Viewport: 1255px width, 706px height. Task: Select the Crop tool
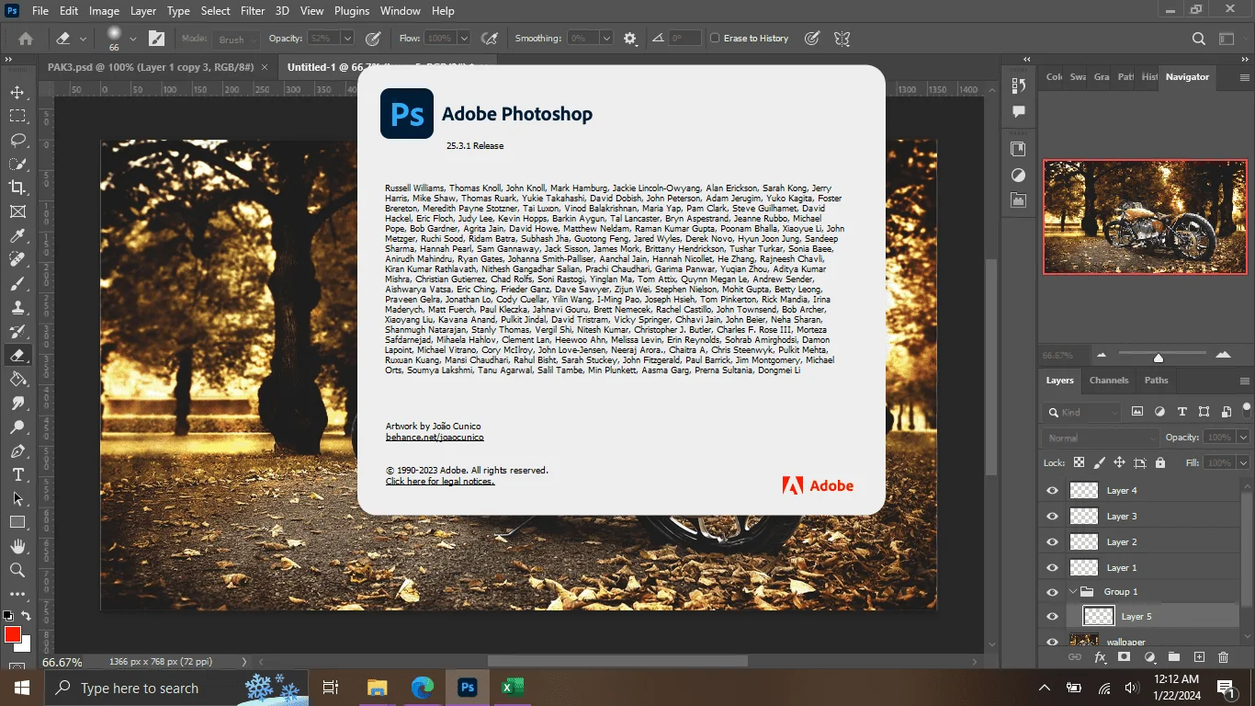tap(17, 188)
